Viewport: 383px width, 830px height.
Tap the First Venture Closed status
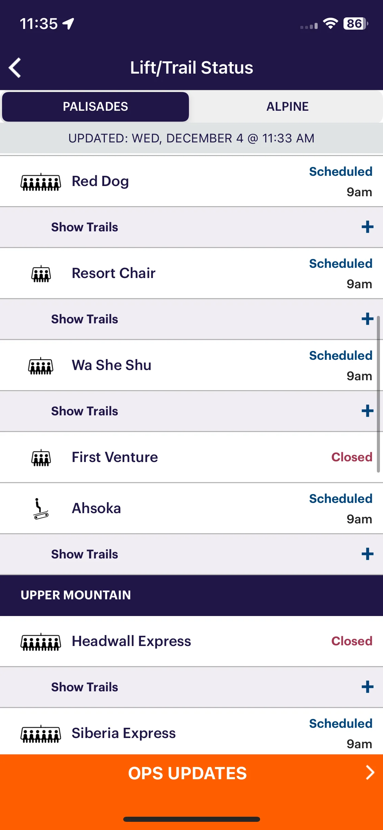coord(352,457)
